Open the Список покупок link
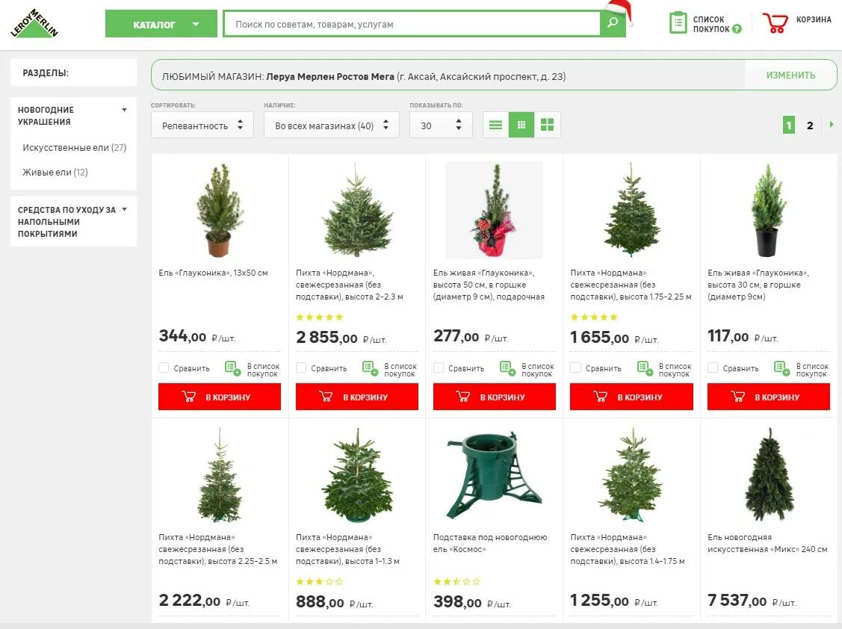 711,24
